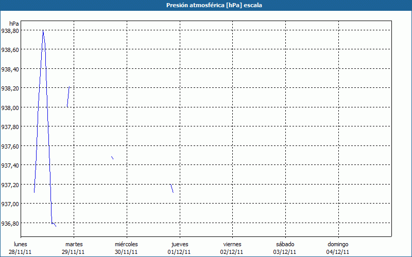This screenshot has height=257, width=412.
Task: Select the 'martes' day label
Action: pyautogui.click(x=74, y=244)
